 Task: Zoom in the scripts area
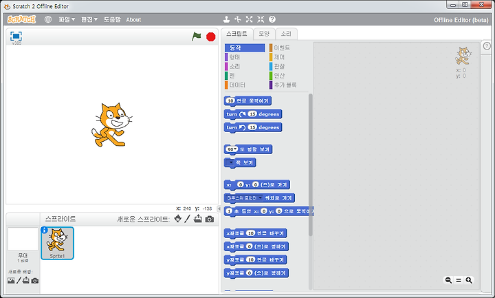469,280
